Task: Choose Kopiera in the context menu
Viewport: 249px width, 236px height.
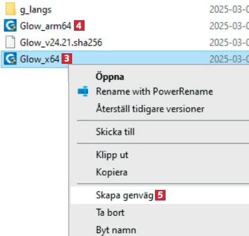Action: pos(112,172)
